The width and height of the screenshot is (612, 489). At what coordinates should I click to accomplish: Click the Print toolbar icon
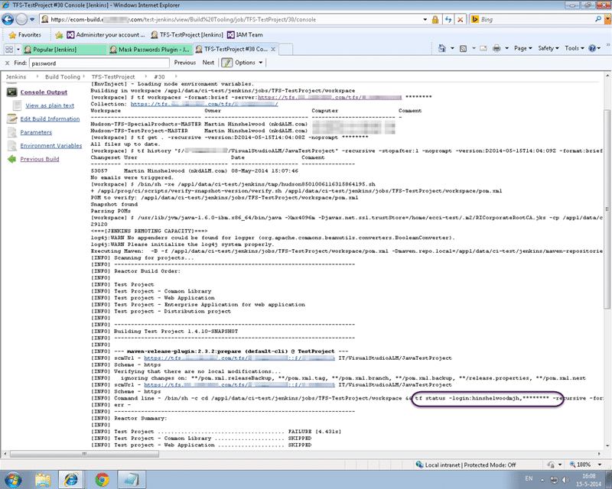pyautogui.click(x=496, y=48)
